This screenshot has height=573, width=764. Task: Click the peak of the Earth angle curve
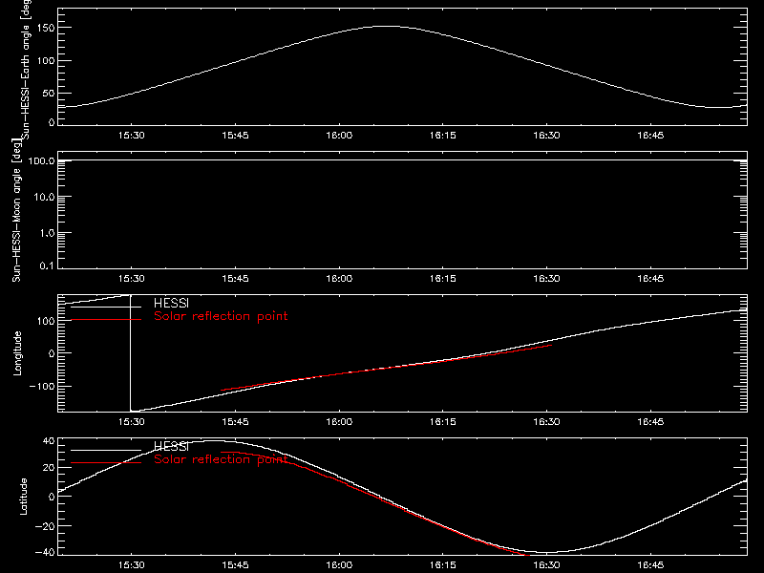(x=388, y=27)
